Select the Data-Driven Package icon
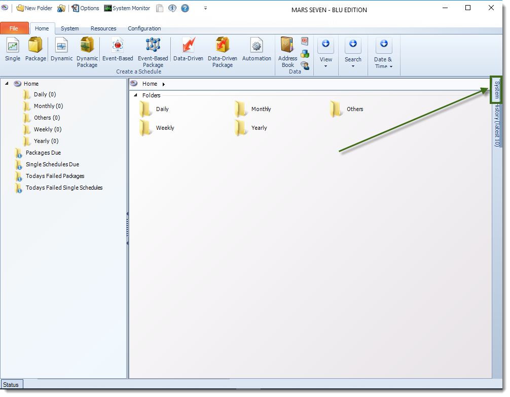The height and width of the screenshot is (397, 510). tap(223, 52)
